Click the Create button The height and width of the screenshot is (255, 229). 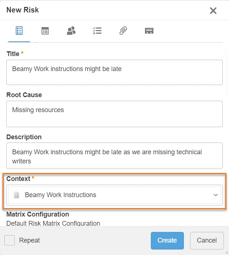pos(167,240)
